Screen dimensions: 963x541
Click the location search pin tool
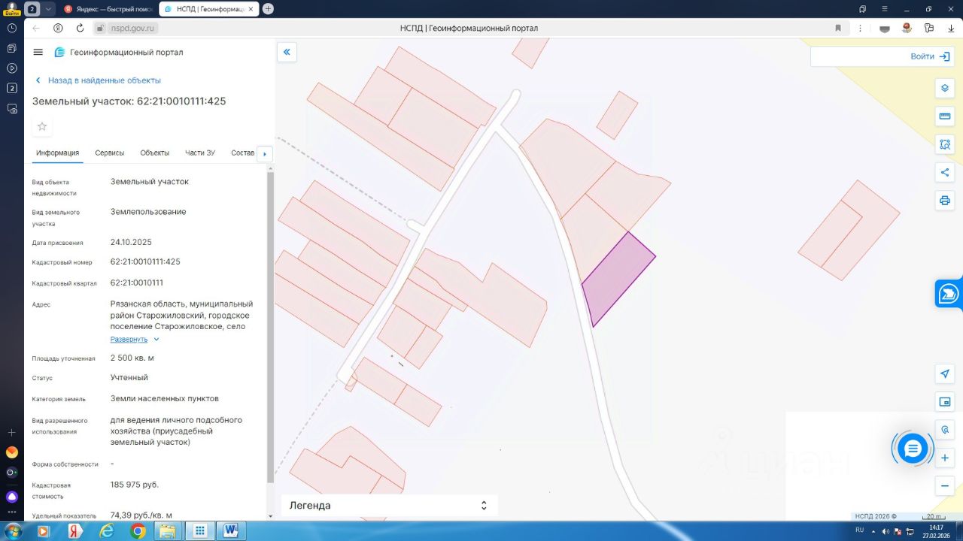point(945,430)
